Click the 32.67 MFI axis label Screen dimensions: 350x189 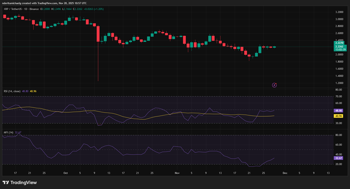coord(338,158)
